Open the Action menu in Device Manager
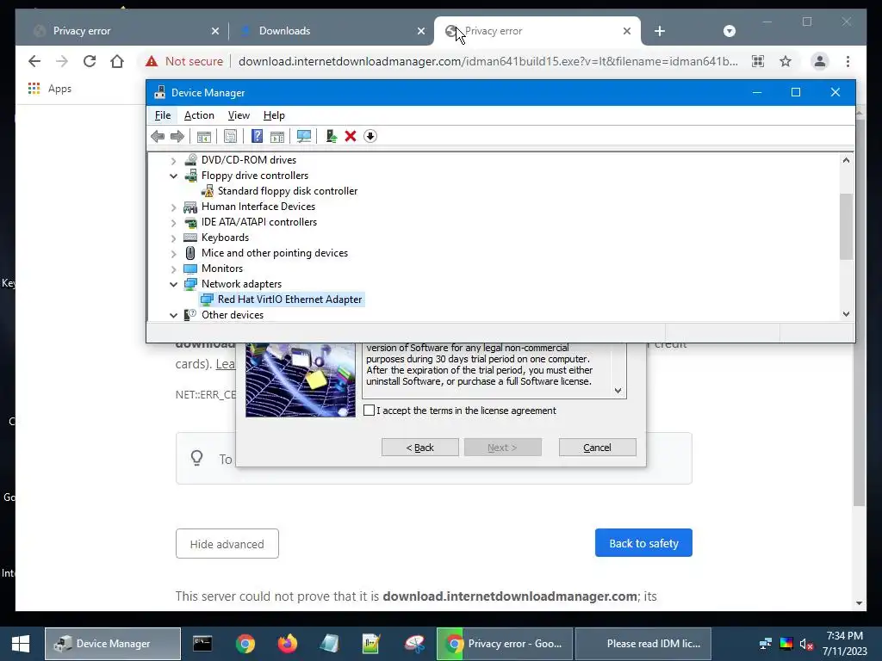Image resolution: width=882 pixels, height=661 pixels. (199, 115)
